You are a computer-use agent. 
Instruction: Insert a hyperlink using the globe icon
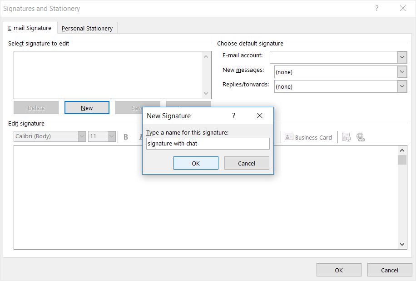click(360, 137)
